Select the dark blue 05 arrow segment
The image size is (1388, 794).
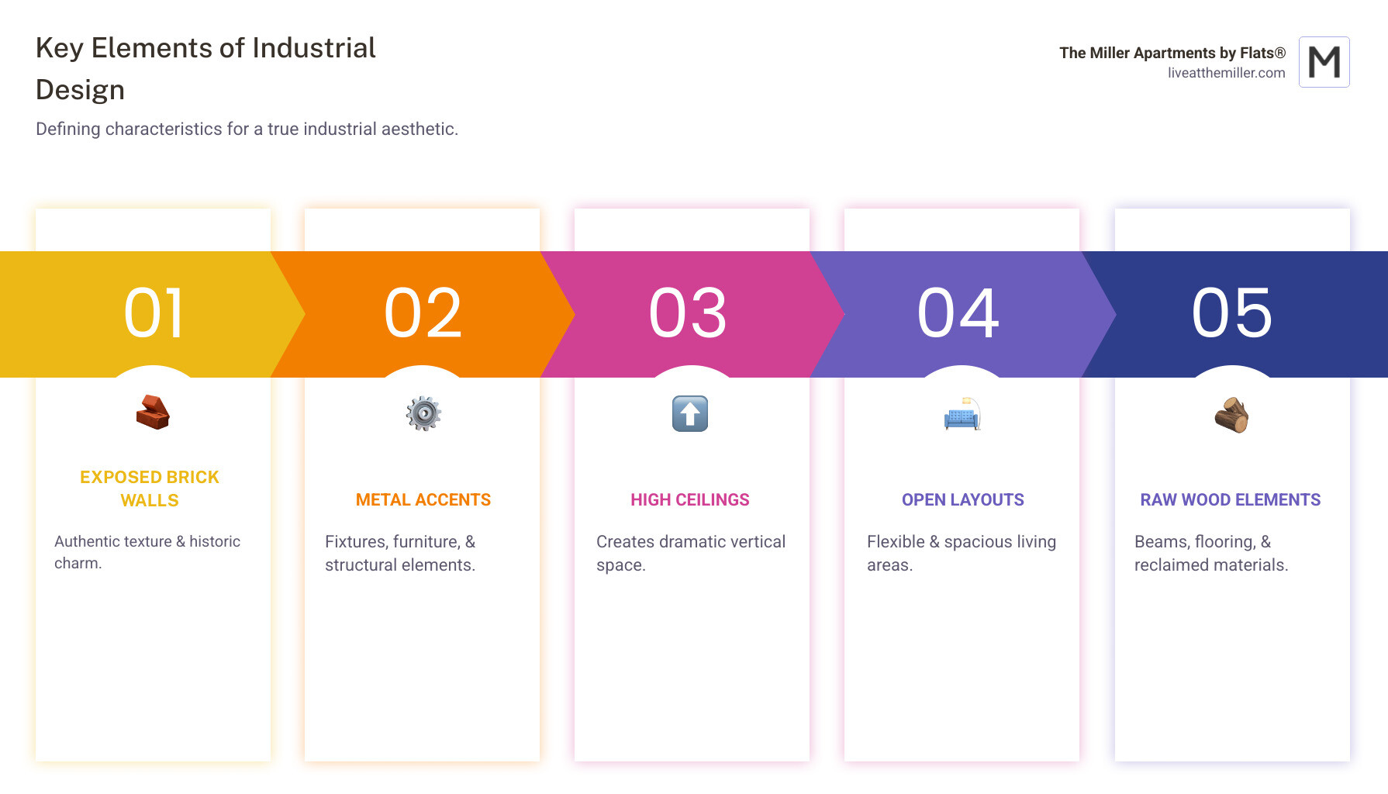coord(1232,314)
